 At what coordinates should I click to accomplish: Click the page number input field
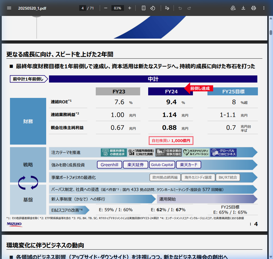(x=83, y=8)
